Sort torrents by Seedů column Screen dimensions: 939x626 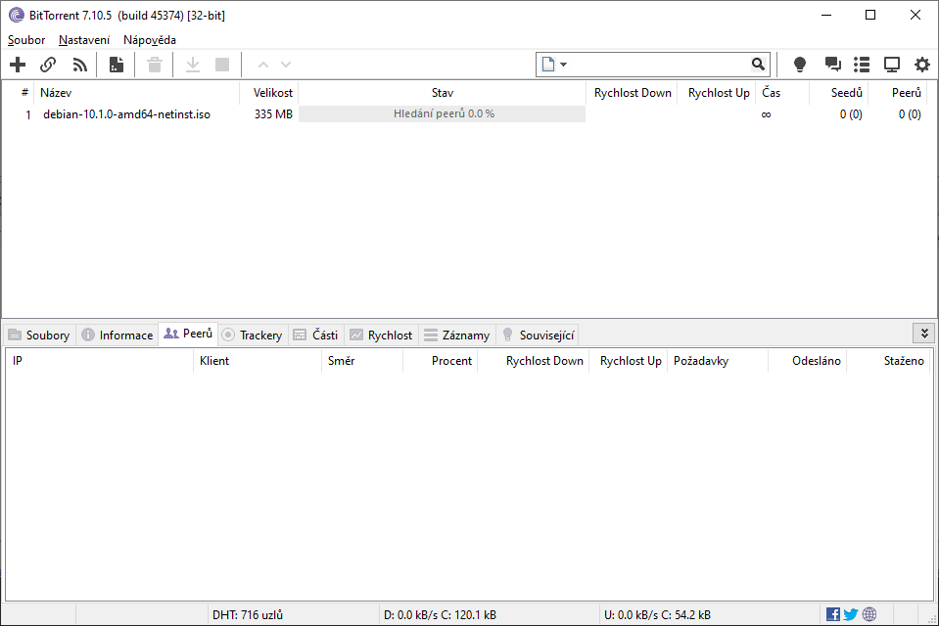[839, 93]
